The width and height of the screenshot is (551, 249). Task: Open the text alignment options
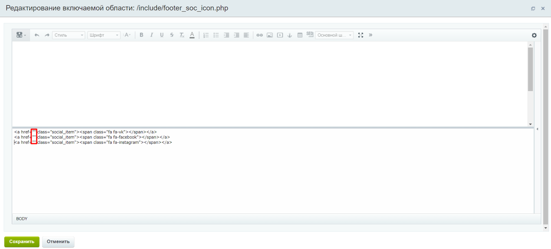pos(246,35)
